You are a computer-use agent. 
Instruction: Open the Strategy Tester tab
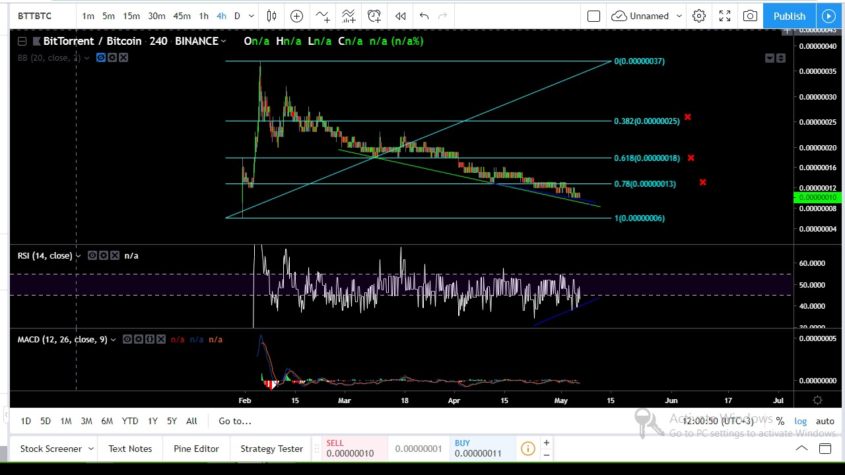point(271,449)
